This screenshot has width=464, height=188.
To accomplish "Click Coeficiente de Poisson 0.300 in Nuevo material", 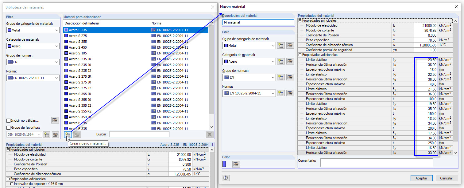I will click(426, 35).
